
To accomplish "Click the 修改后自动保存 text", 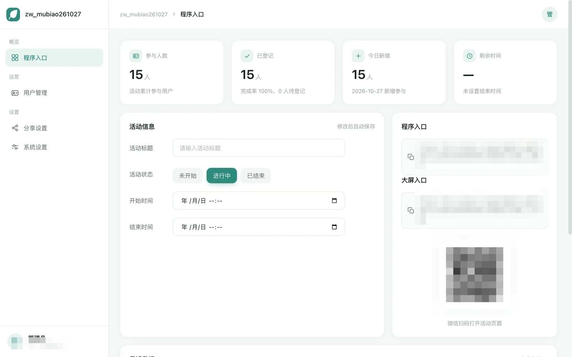I will click(x=356, y=127).
